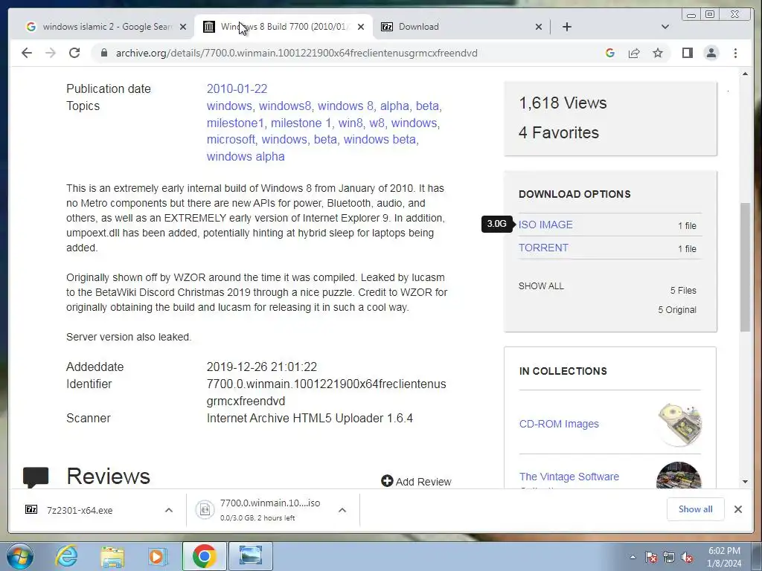
Task: Close the Download tab
Action: point(539,27)
